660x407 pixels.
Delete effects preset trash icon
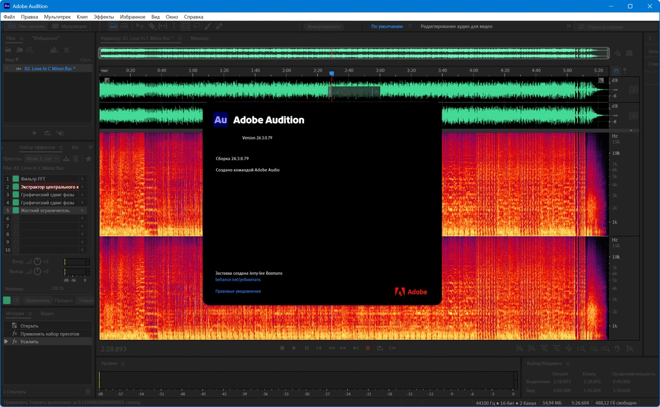[x=76, y=159]
